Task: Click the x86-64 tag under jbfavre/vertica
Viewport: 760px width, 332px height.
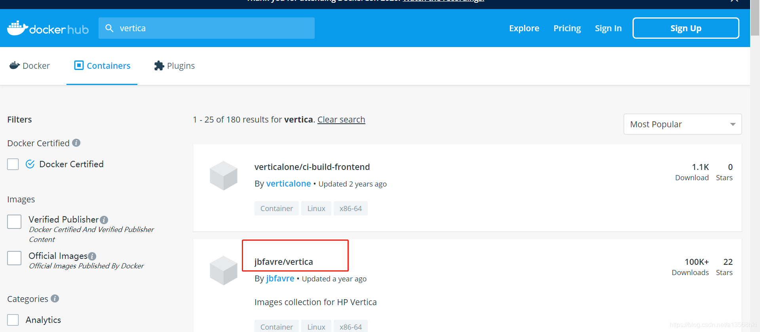Action: coord(351,326)
